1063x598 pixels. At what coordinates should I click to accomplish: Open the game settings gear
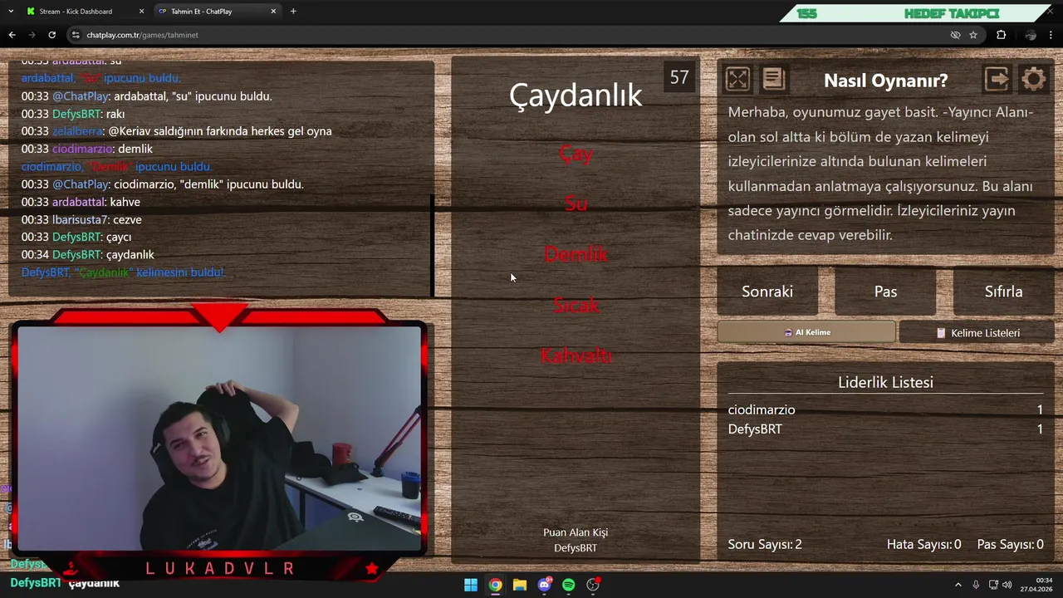pos(1033,79)
